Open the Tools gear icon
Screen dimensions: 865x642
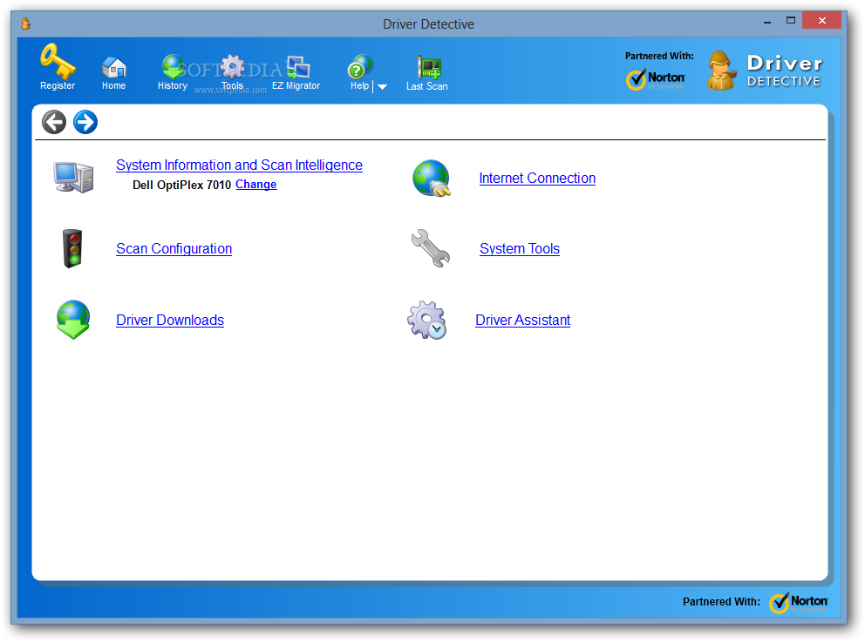tap(232, 67)
